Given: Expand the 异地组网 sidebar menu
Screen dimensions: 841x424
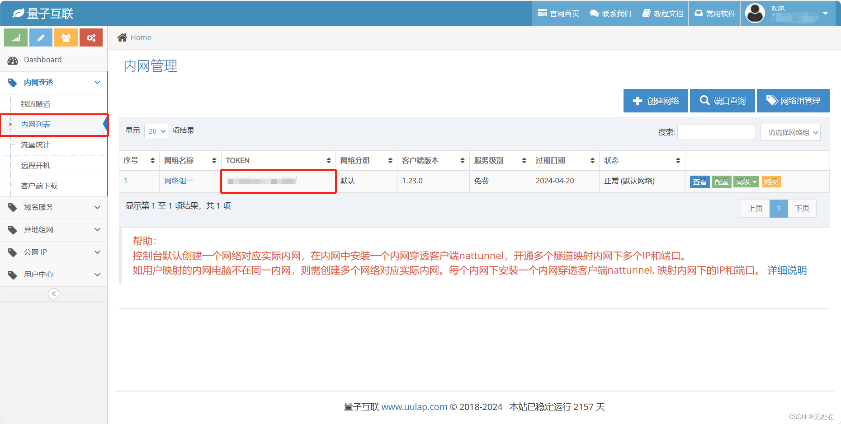Looking at the screenshot, I should 54,230.
